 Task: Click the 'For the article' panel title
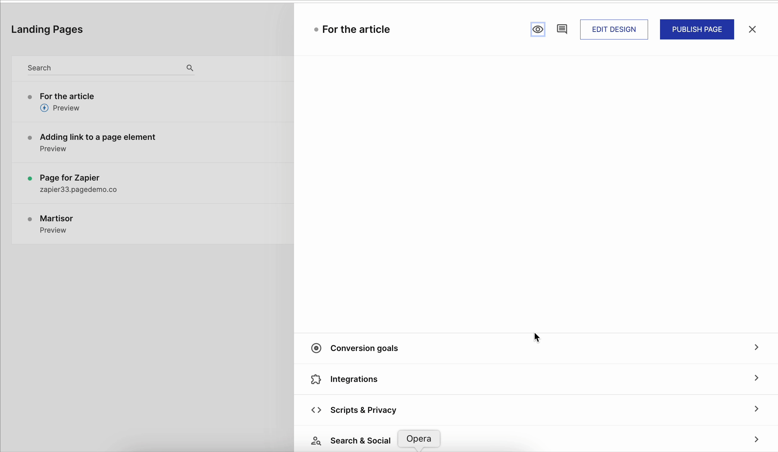pos(356,29)
